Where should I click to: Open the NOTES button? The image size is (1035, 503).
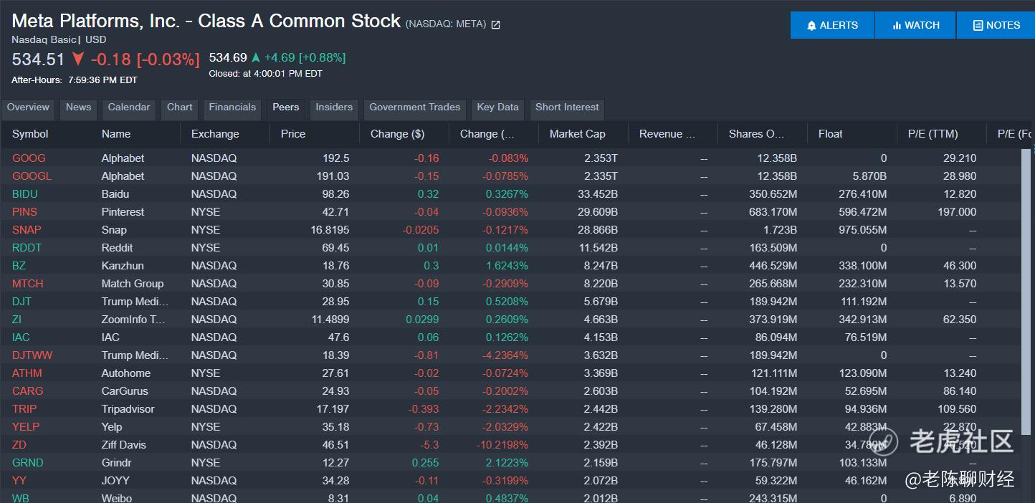(996, 25)
